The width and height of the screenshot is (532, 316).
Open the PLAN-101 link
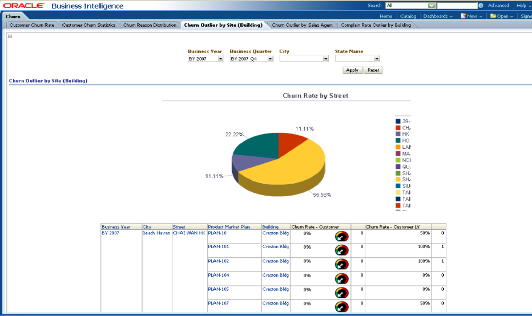tap(219, 246)
